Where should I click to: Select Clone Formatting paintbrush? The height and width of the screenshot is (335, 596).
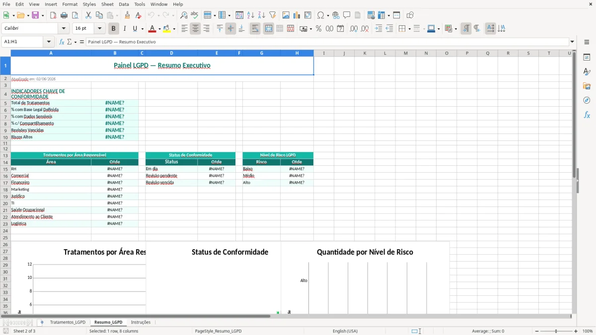pos(128,15)
